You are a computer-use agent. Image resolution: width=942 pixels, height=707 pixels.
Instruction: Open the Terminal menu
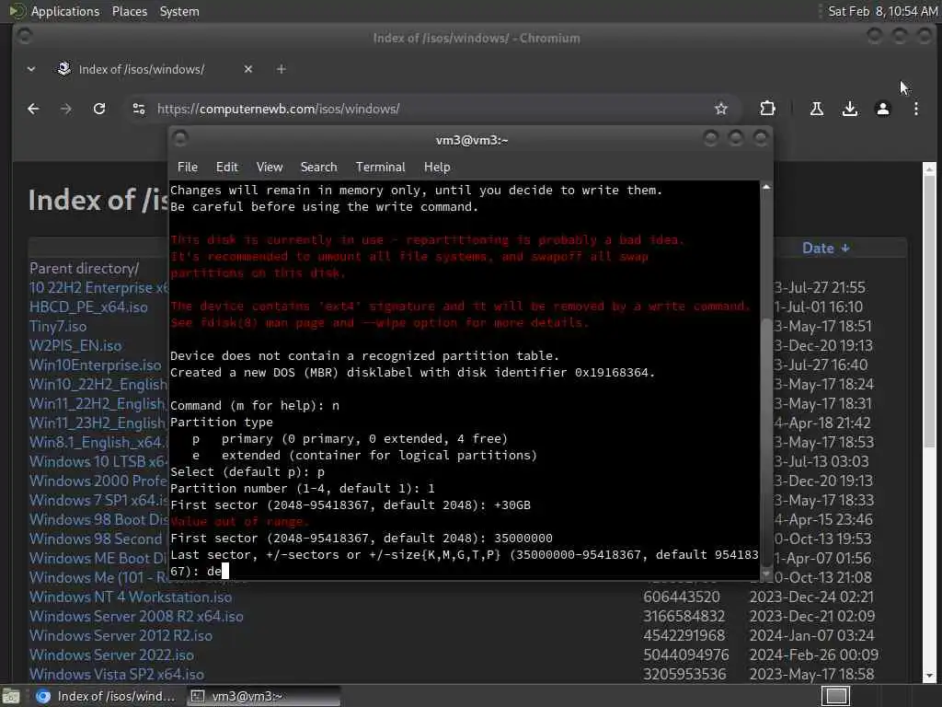pyautogui.click(x=380, y=168)
